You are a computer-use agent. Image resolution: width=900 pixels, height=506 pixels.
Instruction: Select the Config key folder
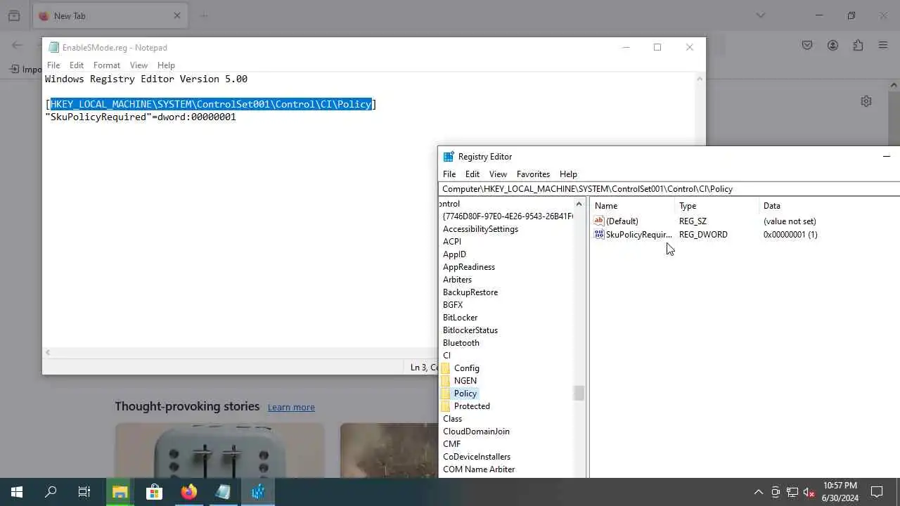(466, 368)
